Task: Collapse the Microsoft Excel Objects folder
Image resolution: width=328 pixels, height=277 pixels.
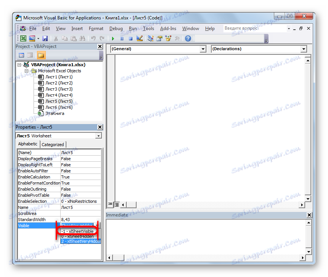Action: (27, 71)
